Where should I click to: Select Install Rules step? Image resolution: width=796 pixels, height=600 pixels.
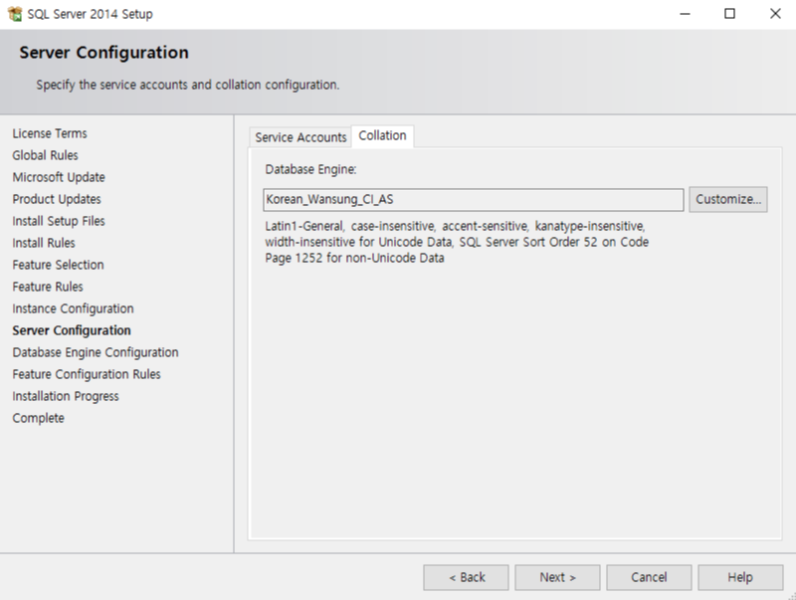[x=44, y=243]
